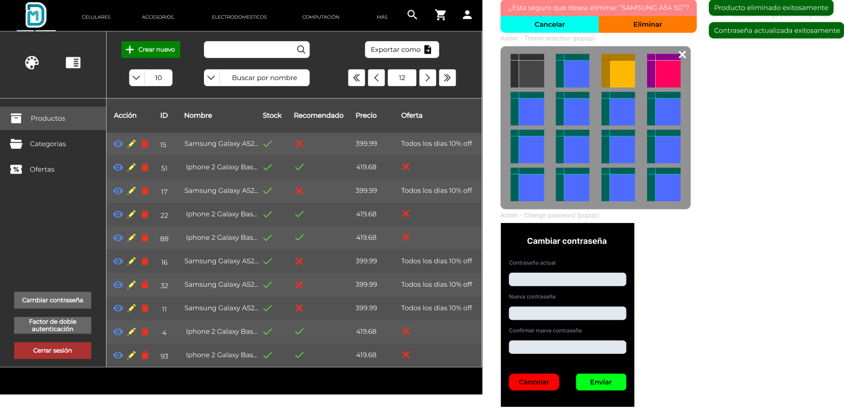Screen dimensions: 844x408
Task: Close the theme selection popup with the X
Action: pyautogui.click(x=682, y=55)
